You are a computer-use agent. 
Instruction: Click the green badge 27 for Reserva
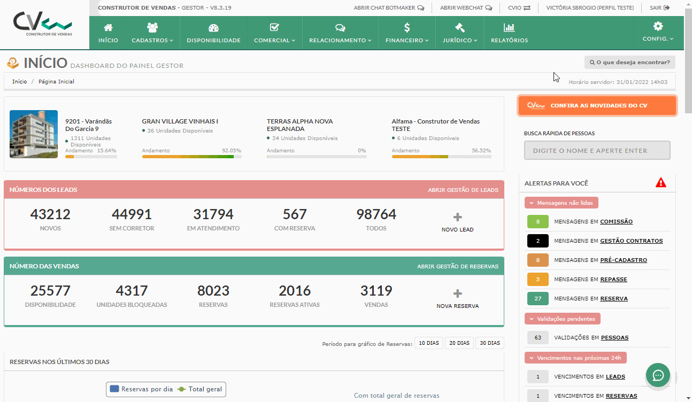[x=538, y=298]
